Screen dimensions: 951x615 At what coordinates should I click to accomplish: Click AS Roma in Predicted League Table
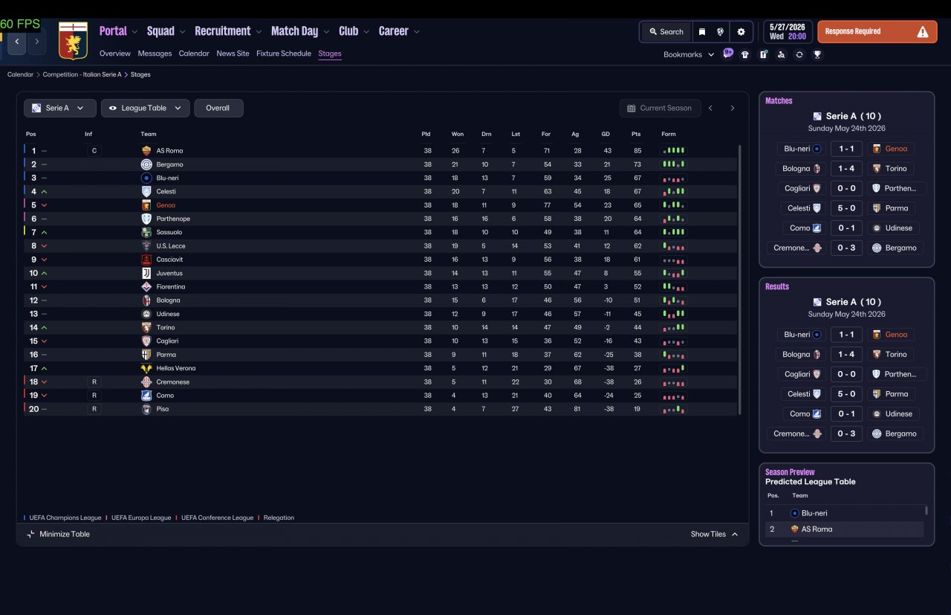(817, 529)
